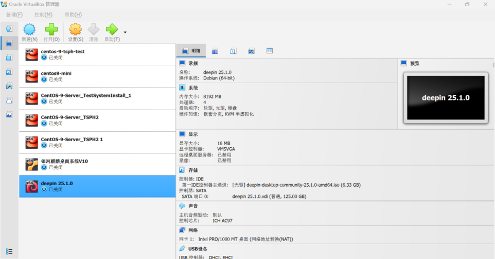Click the deepin-desktop-community ISO optical drive entry
The height and width of the screenshot is (259, 495).
(296, 185)
